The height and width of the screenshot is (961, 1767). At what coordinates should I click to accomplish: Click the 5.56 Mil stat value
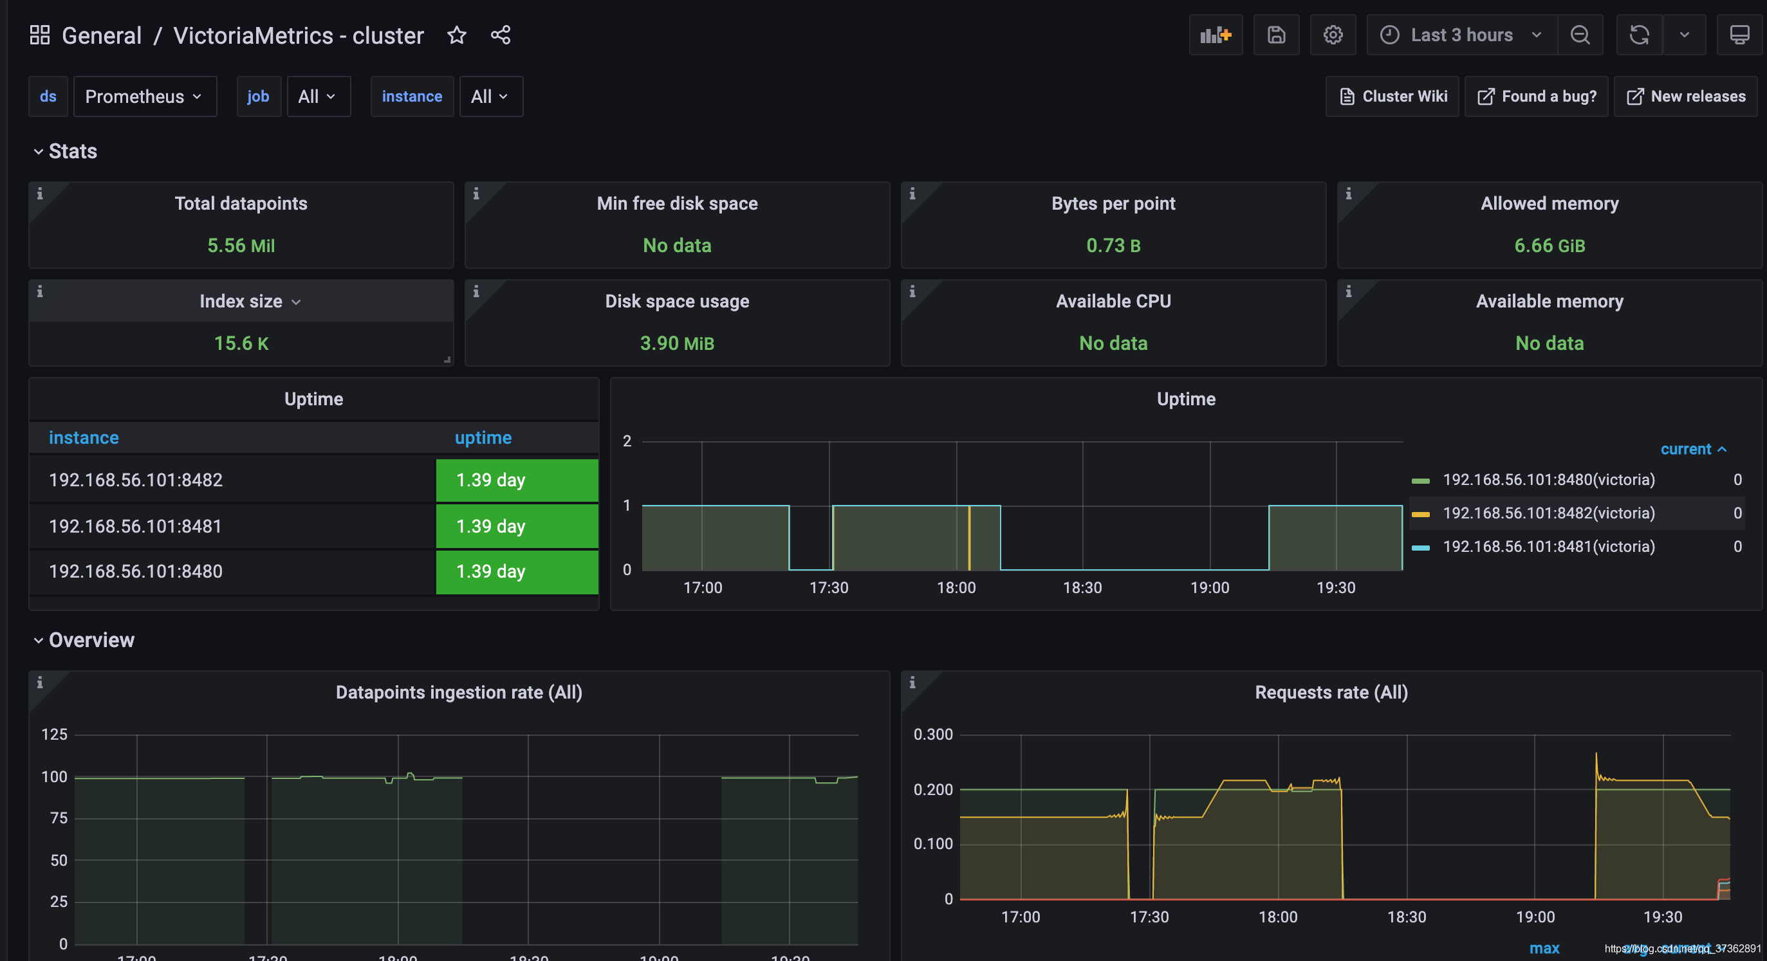(241, 246)
